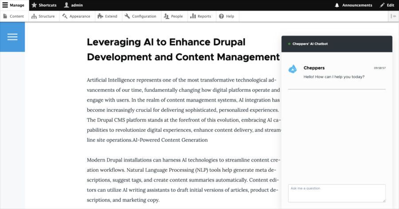Image resolution: width=399 pixels, height=209 pixels.
Task: Open the Reports section
Action: pyautogui.click(x=201, y=16)
